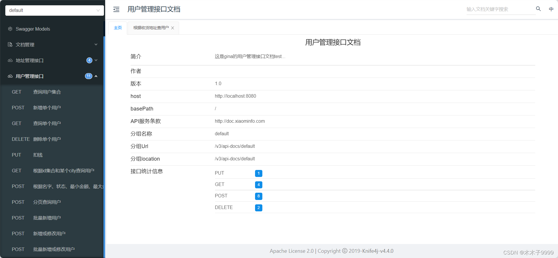Click the 这是gina的用户管理接口文档test description
Image resolution: width=558 pixels, height=258 pixels.
coord(250,57)
